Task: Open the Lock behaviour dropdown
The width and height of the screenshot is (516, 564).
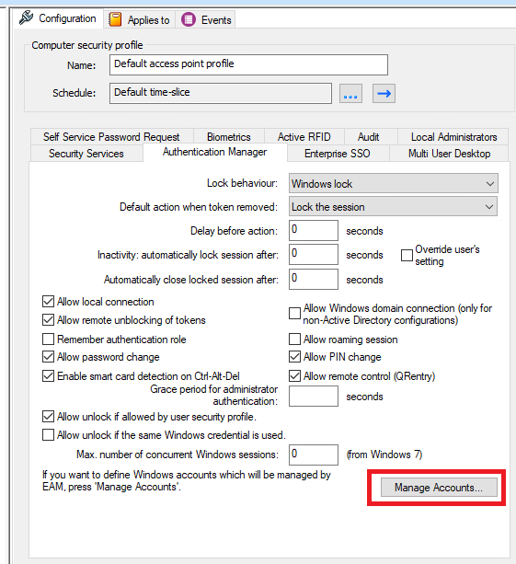Action: point(394,184)
